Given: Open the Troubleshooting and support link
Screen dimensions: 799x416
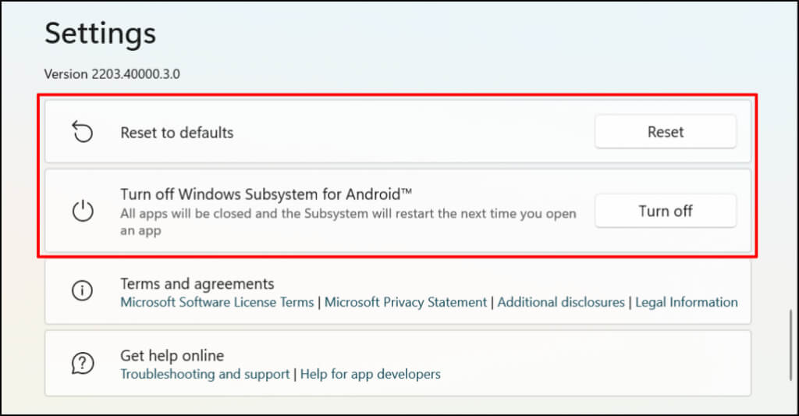Looking at the screenshot, I should point(204,374).
